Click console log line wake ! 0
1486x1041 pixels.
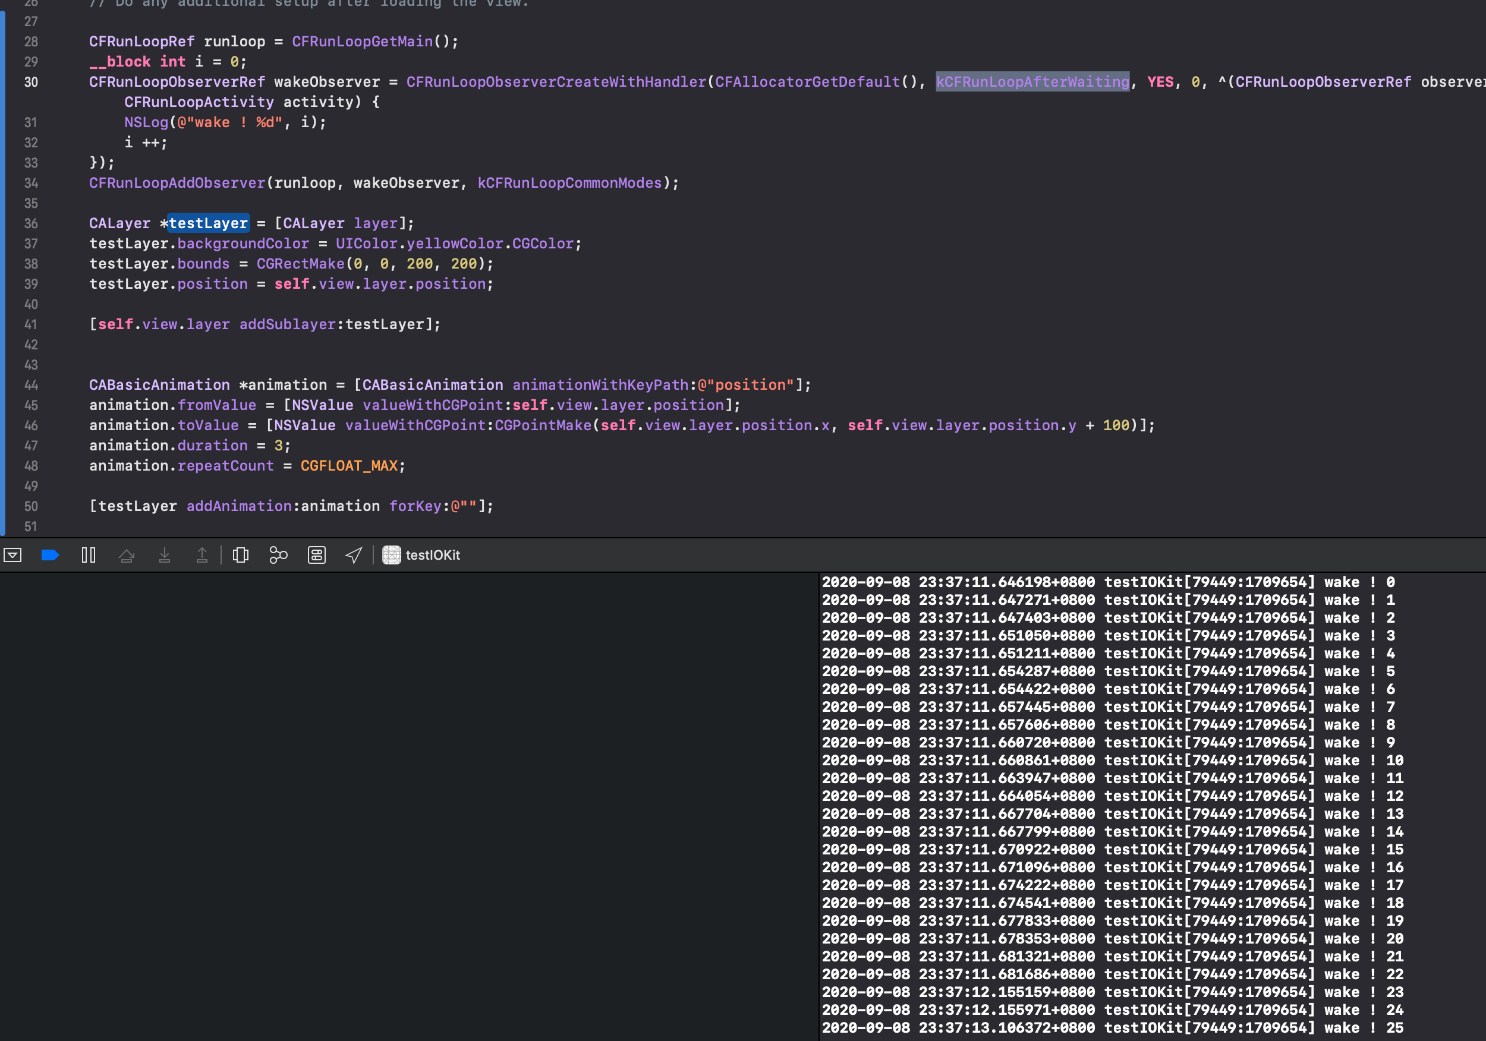click(x=1108, y=582)
